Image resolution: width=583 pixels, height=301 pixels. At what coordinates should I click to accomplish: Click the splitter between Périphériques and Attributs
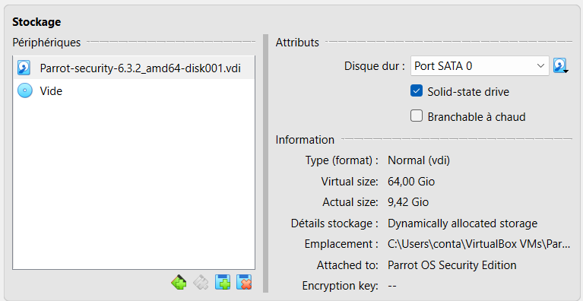click(265, 163)
